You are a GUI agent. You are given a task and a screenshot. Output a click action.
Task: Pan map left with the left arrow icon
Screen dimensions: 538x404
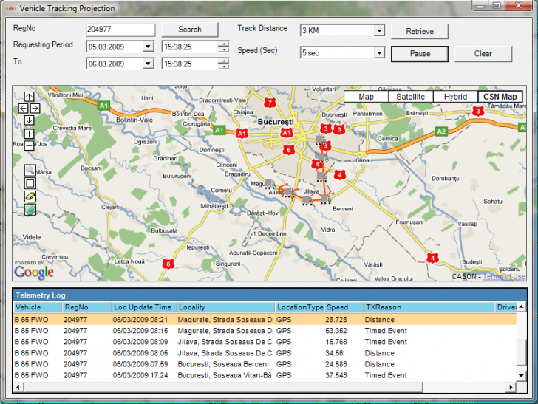click(24, 109)
